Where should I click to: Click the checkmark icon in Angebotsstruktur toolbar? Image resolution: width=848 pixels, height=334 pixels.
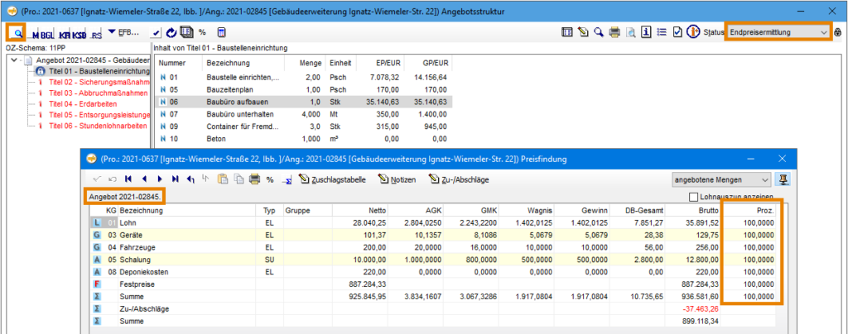[x=157, y=33]
